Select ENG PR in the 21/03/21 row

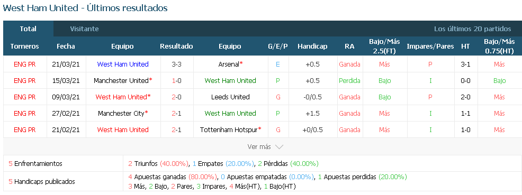click(25, 64)
